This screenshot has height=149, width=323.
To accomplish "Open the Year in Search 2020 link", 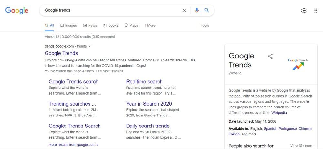I will click(149, 104).
